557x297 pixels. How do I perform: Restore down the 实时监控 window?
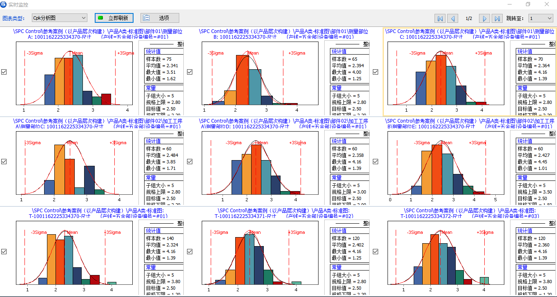tap(528, 4)
